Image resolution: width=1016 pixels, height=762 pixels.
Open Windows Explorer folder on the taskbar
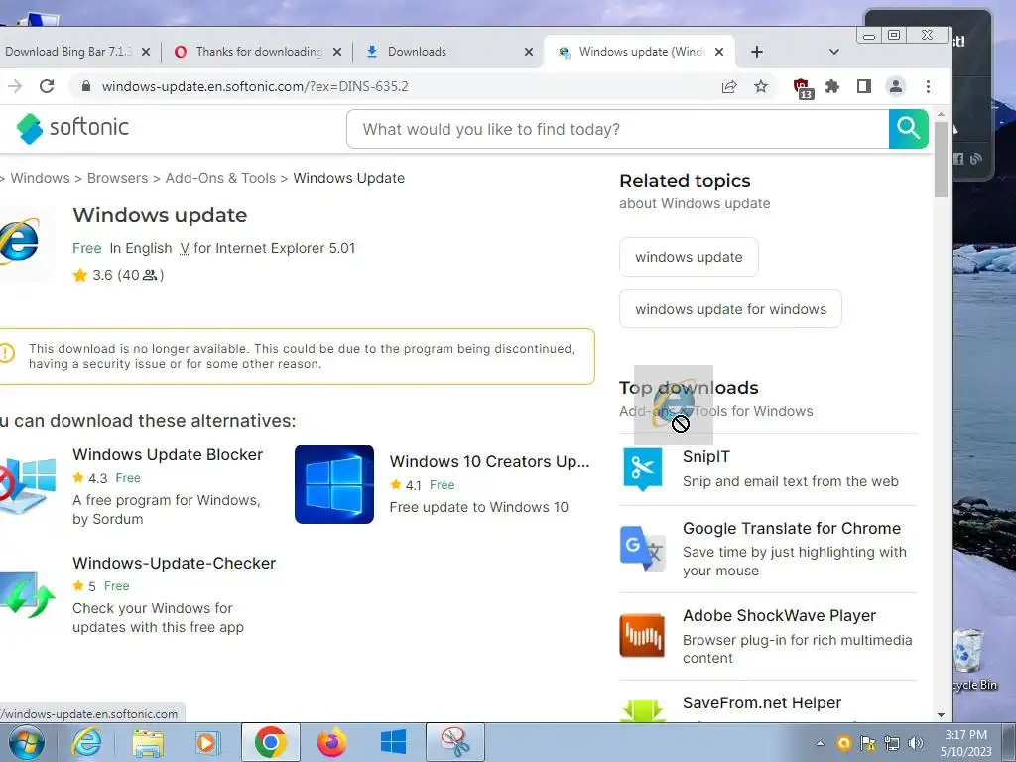[148, 743]
